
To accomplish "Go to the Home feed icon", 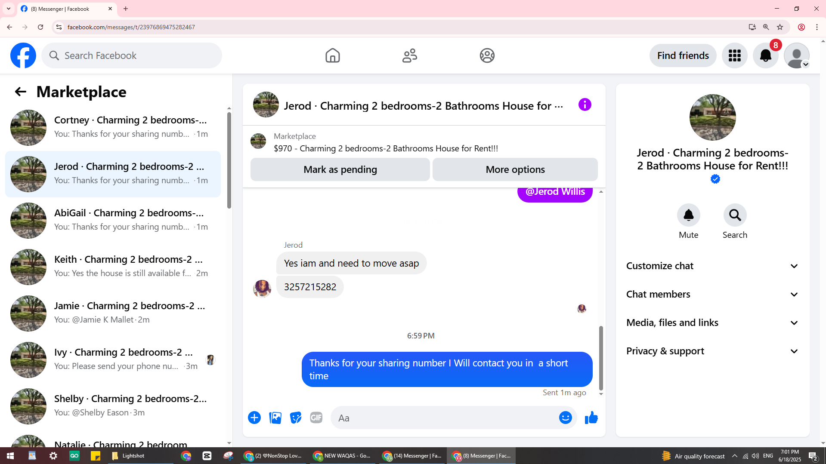I will [x=332, y=55].
